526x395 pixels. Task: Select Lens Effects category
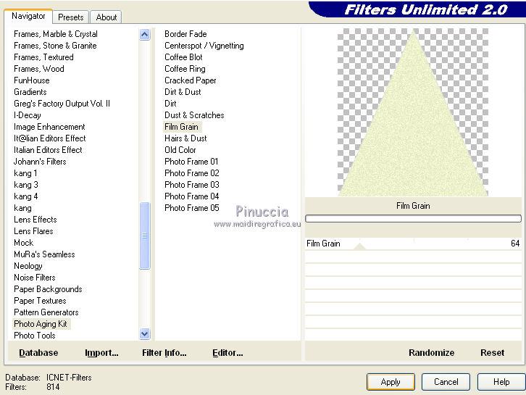(x=36, y=220)
